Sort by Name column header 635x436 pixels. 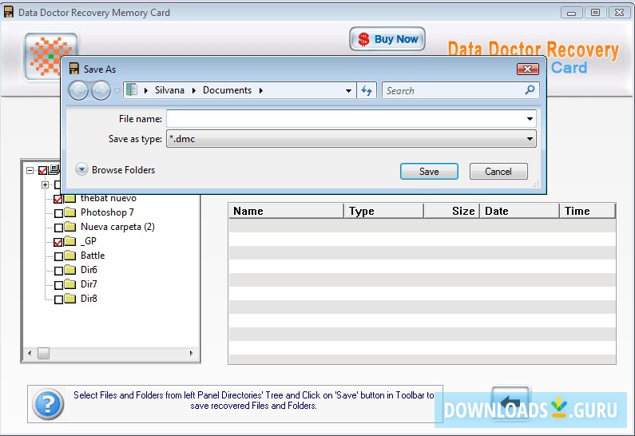point(286,211)
